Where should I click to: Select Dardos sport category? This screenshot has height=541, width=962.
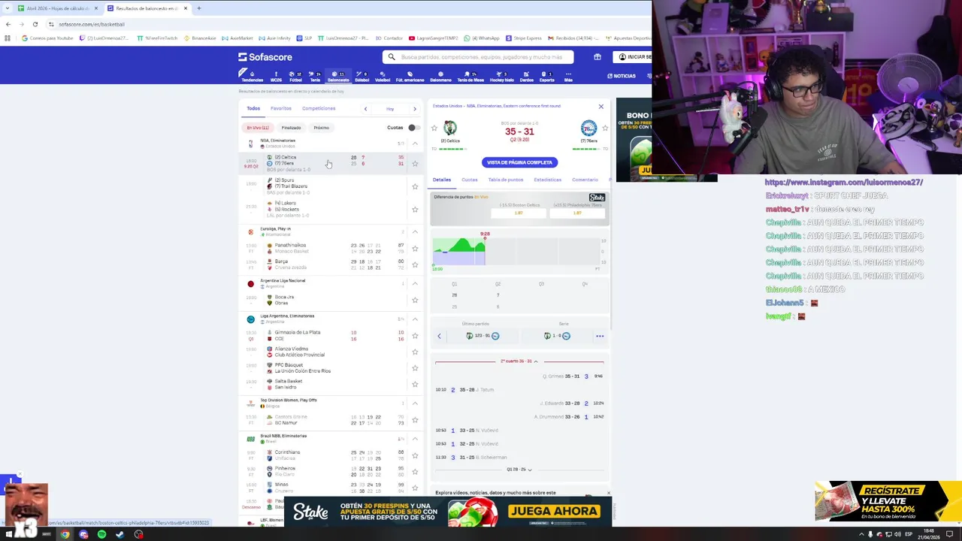[x=527, y=77]
